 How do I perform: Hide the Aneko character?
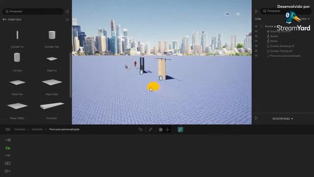256,36
